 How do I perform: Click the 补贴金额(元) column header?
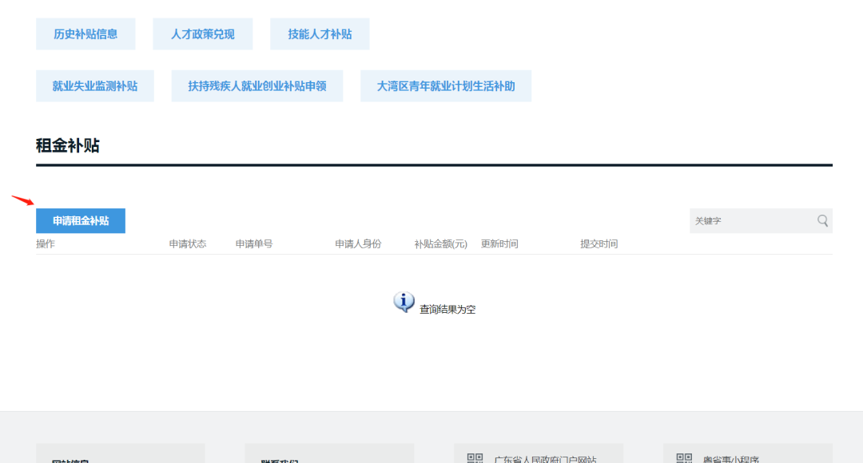tap(440, 244)
